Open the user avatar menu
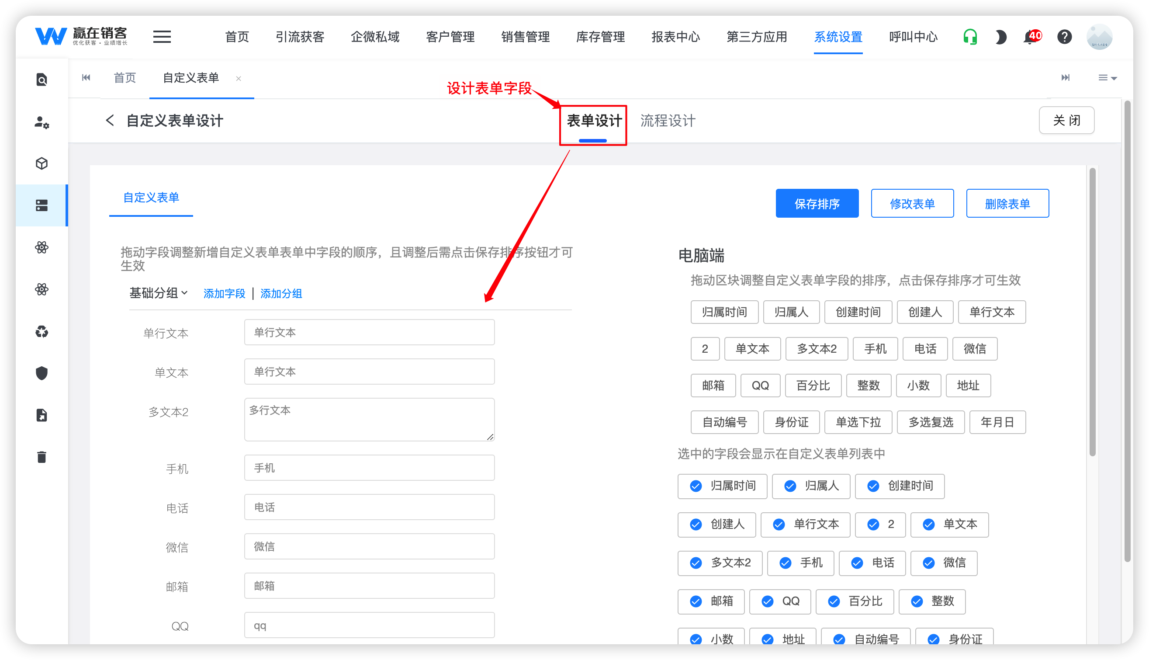This screenshot has height=660, width=1149. coord(1099,37)
